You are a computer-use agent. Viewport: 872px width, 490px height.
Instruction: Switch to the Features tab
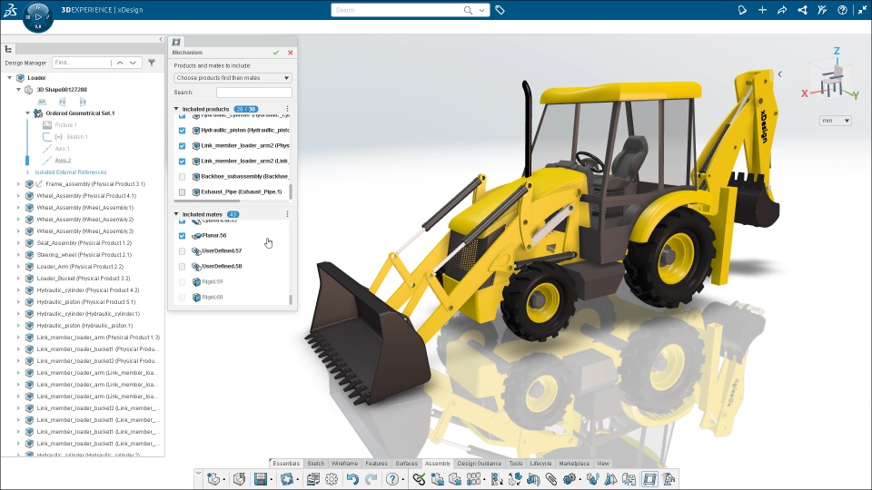[x=376, y=464]
